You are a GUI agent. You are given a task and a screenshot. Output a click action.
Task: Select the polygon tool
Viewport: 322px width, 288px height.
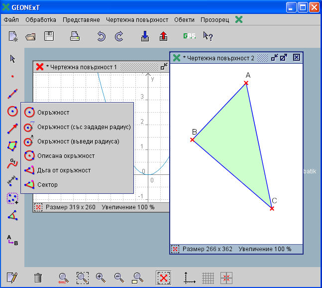pyautogui.click(x=12, y=146)
